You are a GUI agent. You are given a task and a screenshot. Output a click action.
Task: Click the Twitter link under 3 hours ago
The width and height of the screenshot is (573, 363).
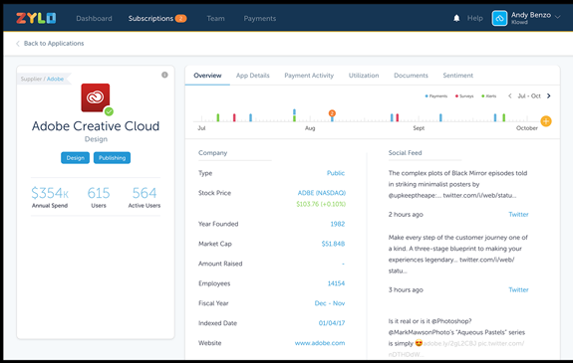click(x=518, y=290)
